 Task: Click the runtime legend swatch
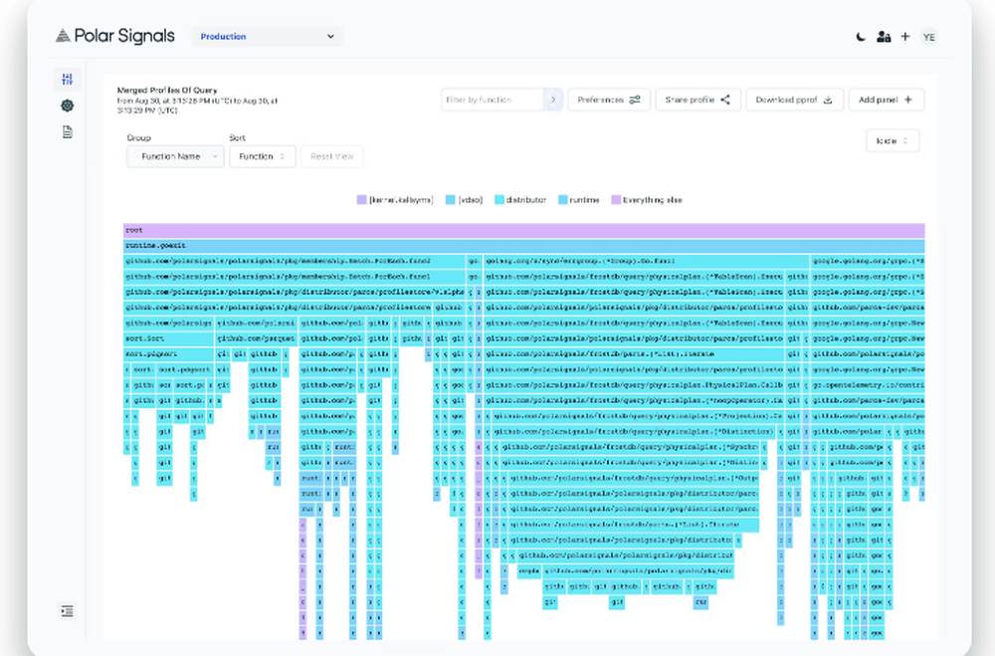point(563,200)
